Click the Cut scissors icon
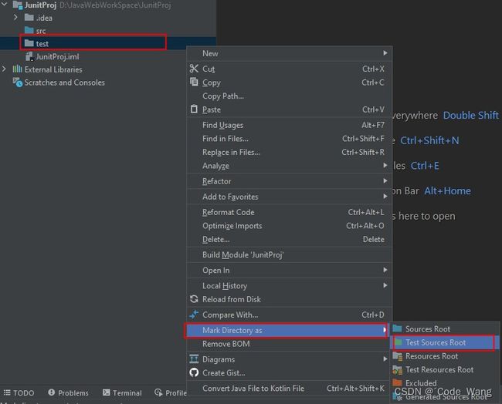The height and width of the screenshot is (404, 502). 194,69
